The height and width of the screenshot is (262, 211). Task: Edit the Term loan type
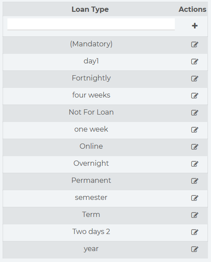[194, 215]
